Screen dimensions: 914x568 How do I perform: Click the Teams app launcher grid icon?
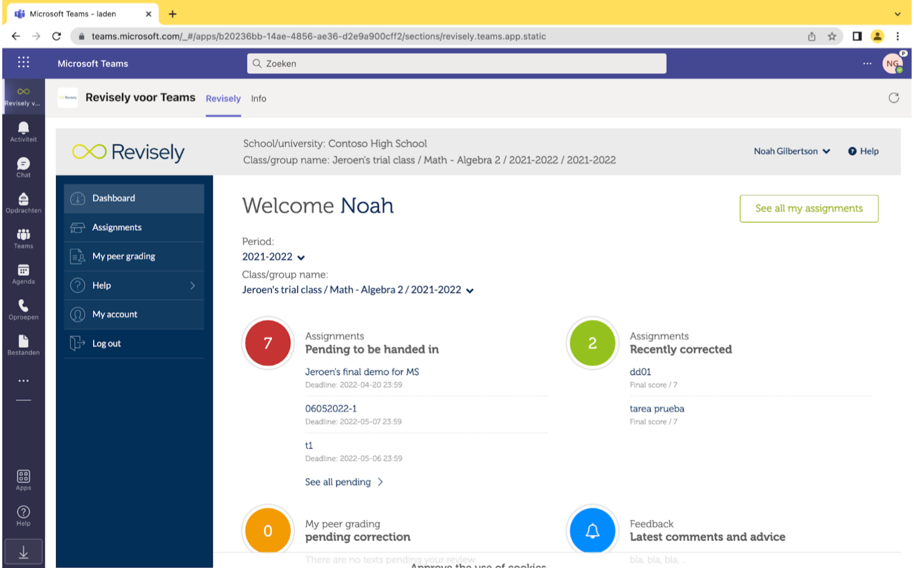23,62
